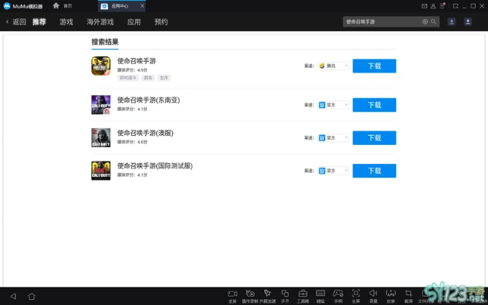Viewport: 488px width, 305px height.
Task: Select the 推荐 menu tab
Action: click(40, 22)
